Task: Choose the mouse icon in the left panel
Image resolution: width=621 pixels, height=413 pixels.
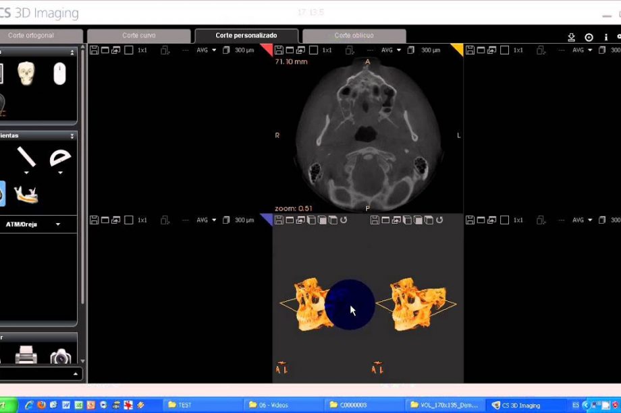Action: [x=59, y=74]
